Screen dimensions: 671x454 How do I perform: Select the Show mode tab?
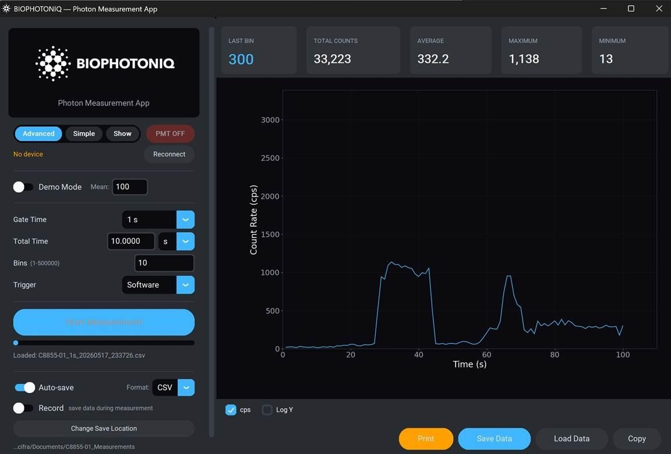pyautogui.click(x=122, y=133)
